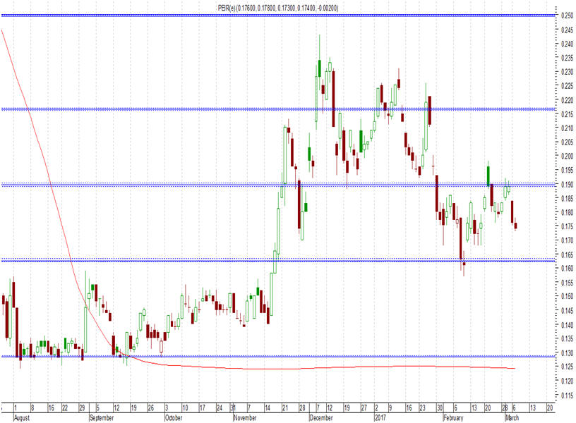Click the 22 date label in August

coord(65,407)
